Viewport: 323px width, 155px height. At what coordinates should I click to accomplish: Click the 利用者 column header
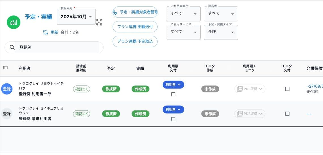[x=25, y=68]
